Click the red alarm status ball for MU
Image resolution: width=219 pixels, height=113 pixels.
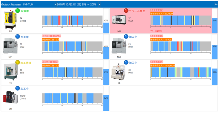[126, 11]
